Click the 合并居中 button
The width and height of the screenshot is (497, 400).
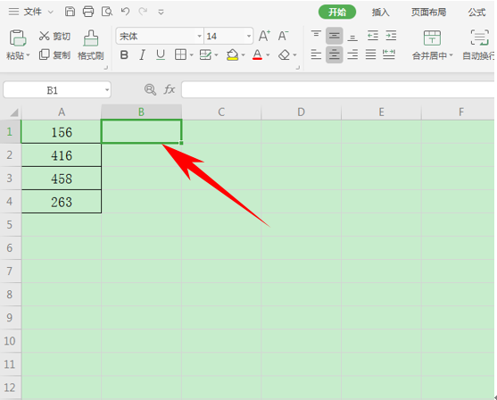pos(432,46)
